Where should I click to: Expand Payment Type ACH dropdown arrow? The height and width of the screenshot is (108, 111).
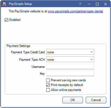click(92, 59)
